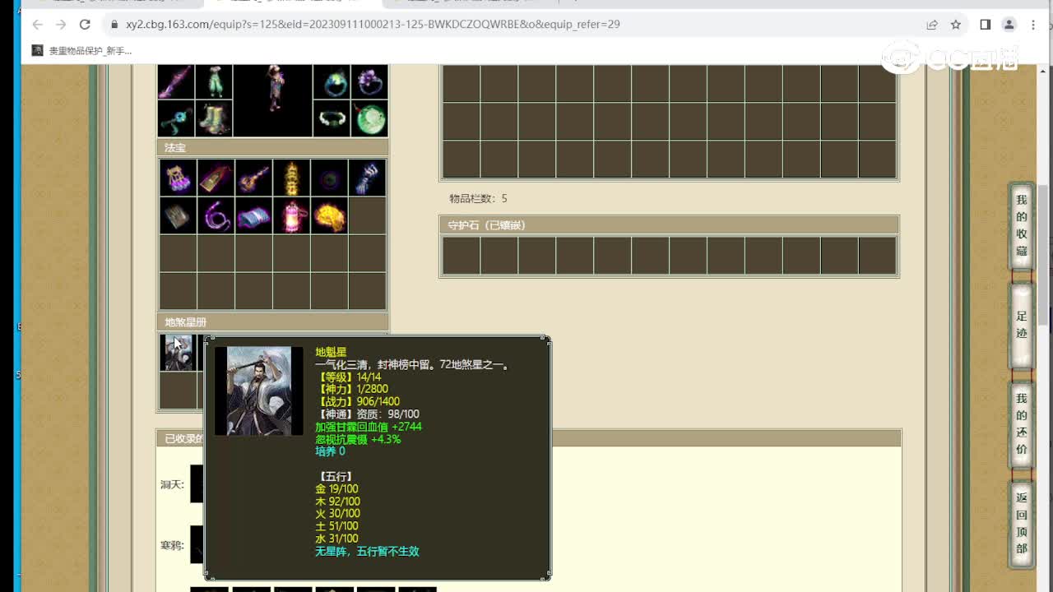Click the 洞天: label
This screenshot has width=1053, height=592.
pyautogui.click(x=172, y=484)
